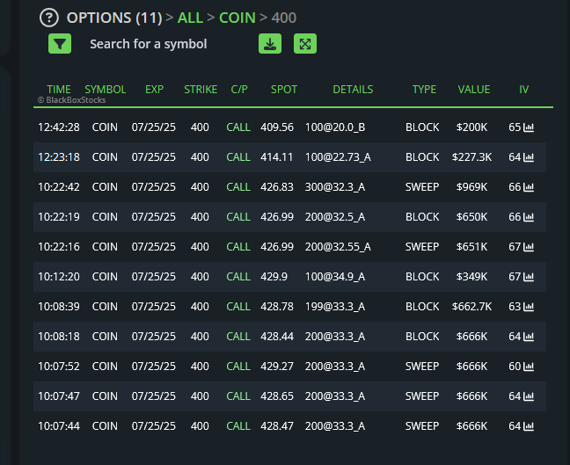
Task: Open IV chart icon for the 12:23:18 row
Action: 529,157
